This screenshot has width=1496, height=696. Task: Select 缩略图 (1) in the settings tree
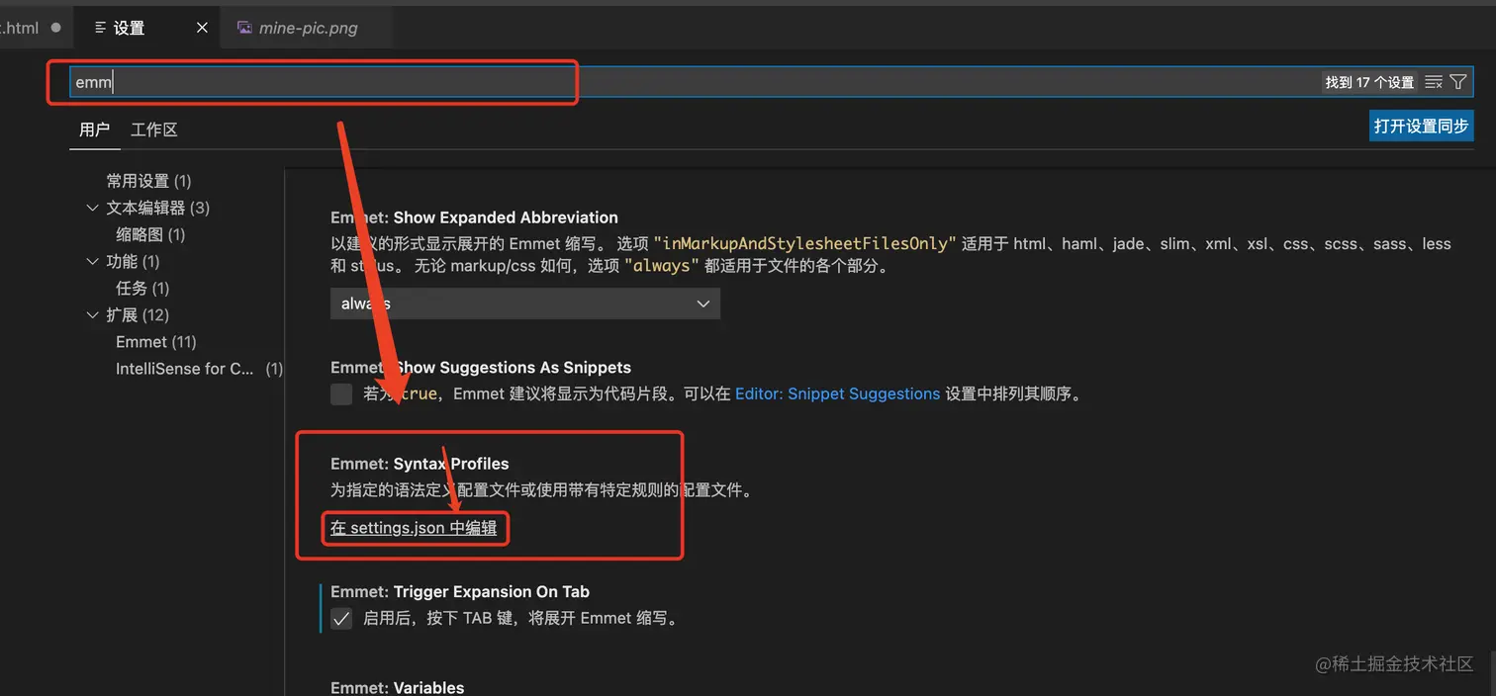(x=150, y=234)
